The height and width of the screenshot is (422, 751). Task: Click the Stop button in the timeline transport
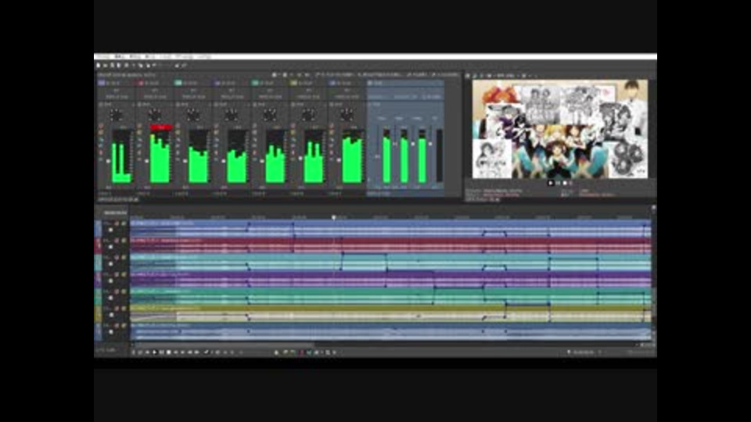pos(168,352)
